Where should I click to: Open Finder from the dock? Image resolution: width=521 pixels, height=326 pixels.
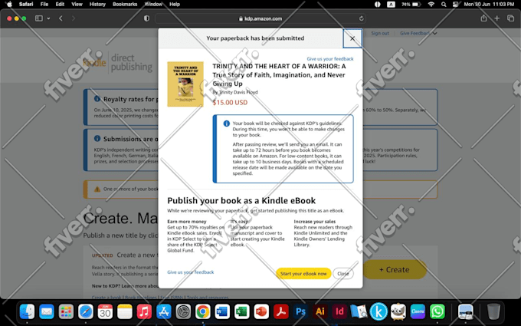28,312
